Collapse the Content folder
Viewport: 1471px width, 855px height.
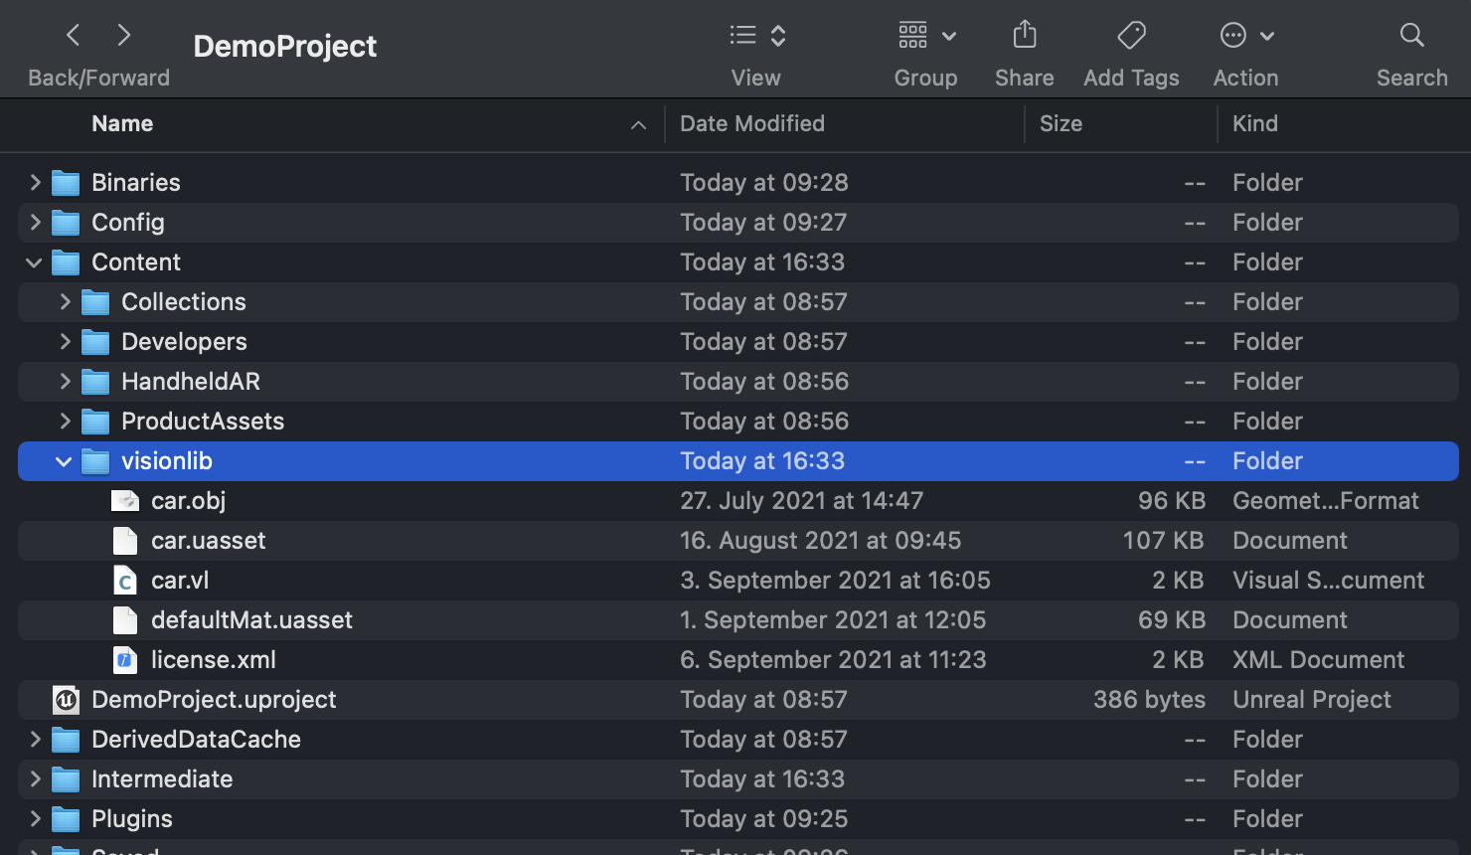(34, 262)
